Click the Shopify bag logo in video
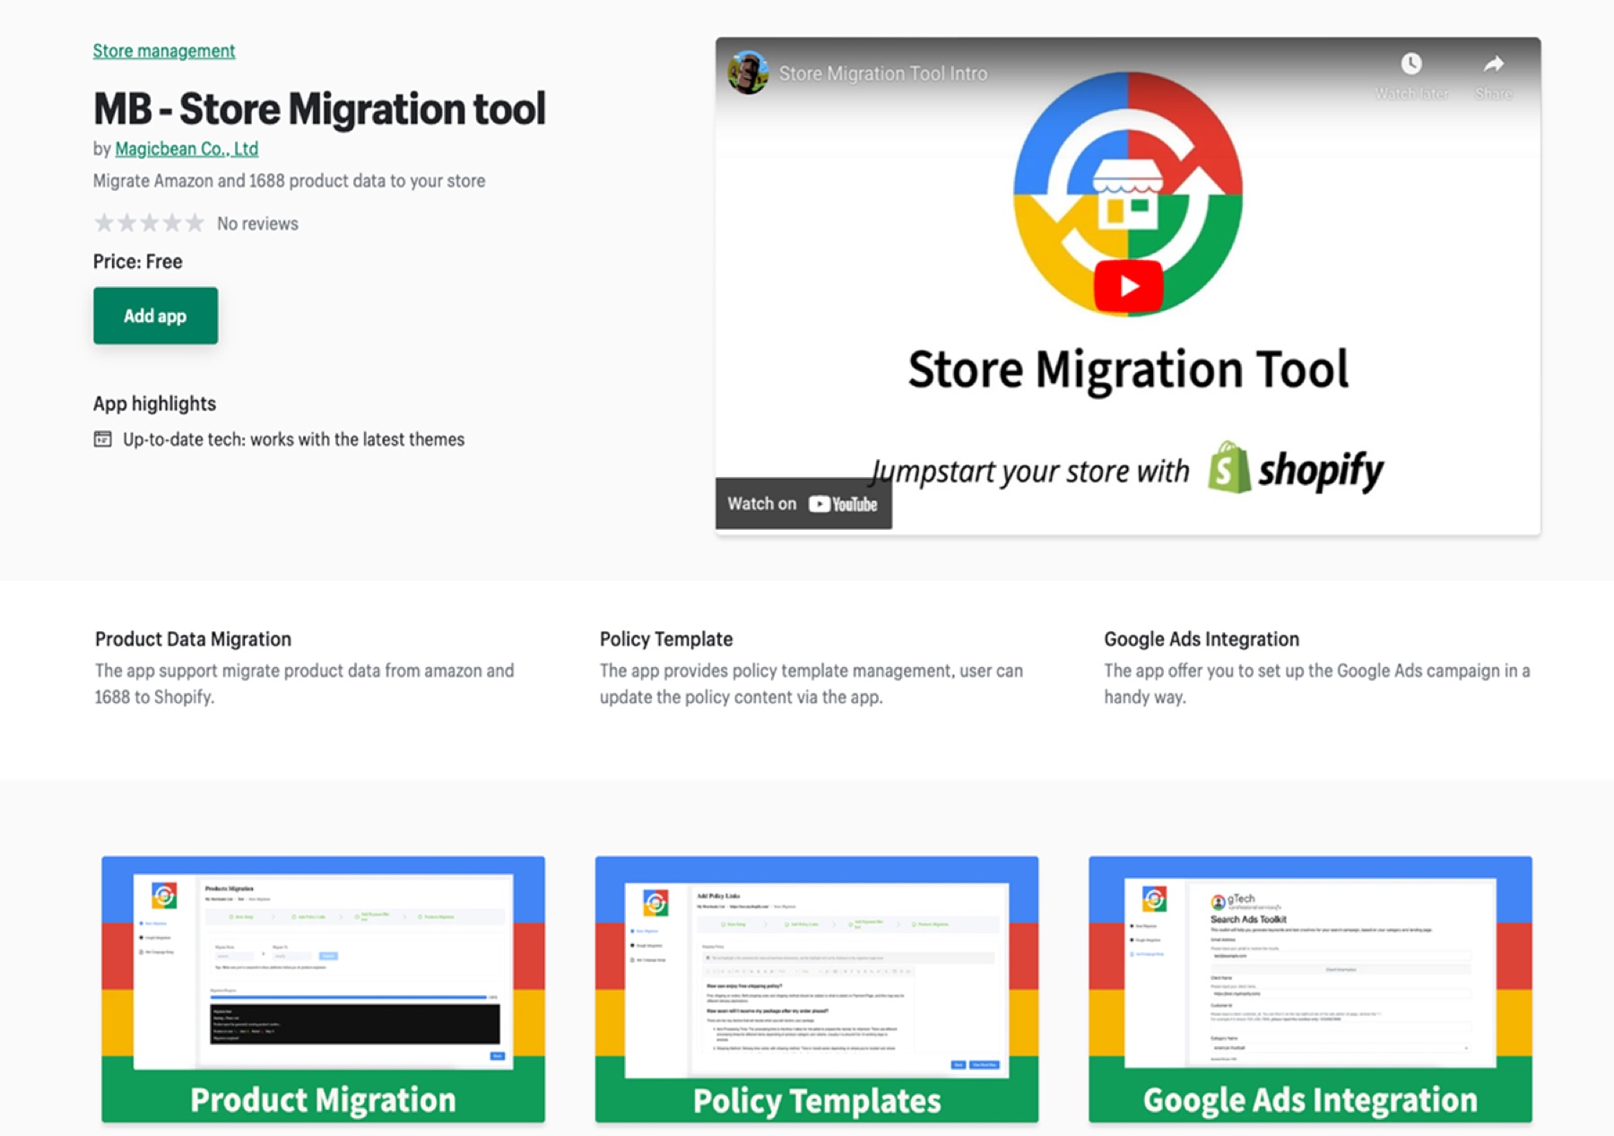This screenshot has width=1614, height=1136. [1229, 467]
